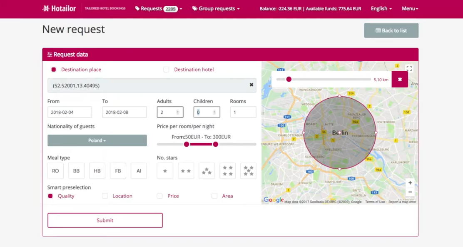Click the map radius slider handle
The height and width of the screenshot is (247, 463).
click(x=289, y=79)
